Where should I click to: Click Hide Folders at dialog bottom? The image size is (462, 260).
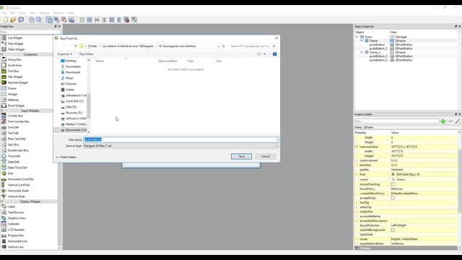[66, 157]
